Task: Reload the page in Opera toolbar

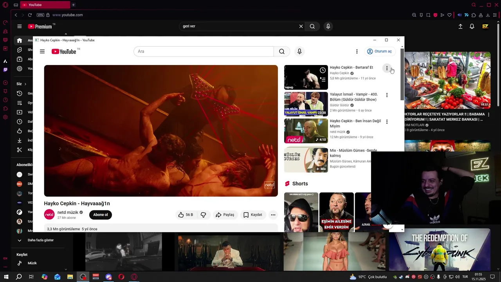Action: 30,15
